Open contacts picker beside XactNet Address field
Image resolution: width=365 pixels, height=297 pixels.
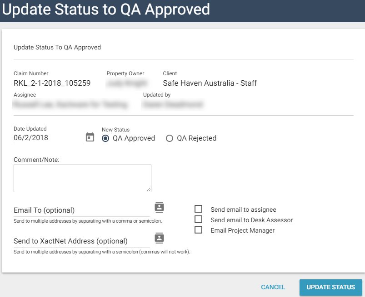click(x=159, y=238)
